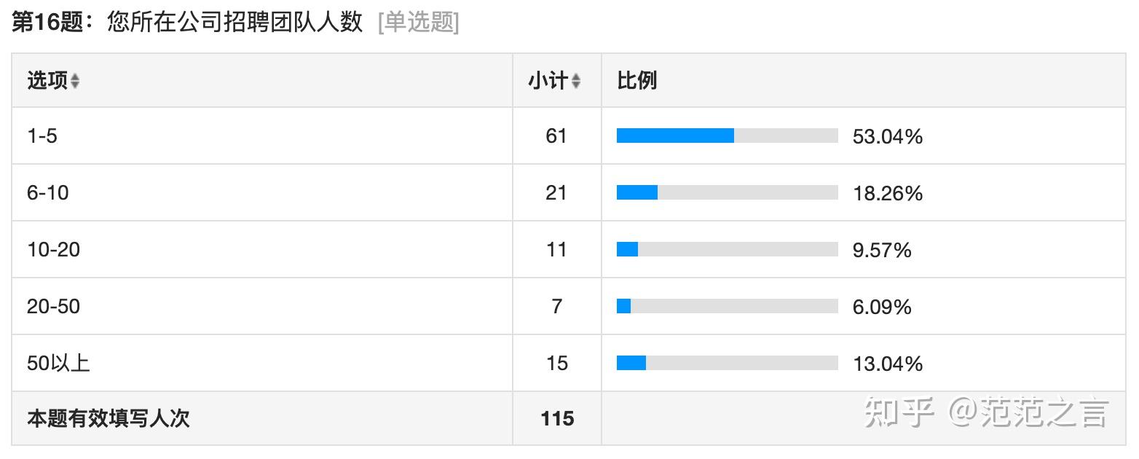Image resolution: width=1139 pixels, height=459 pixels.
Task: Click the subtotal count 61
Action: [x=556, y=136]
